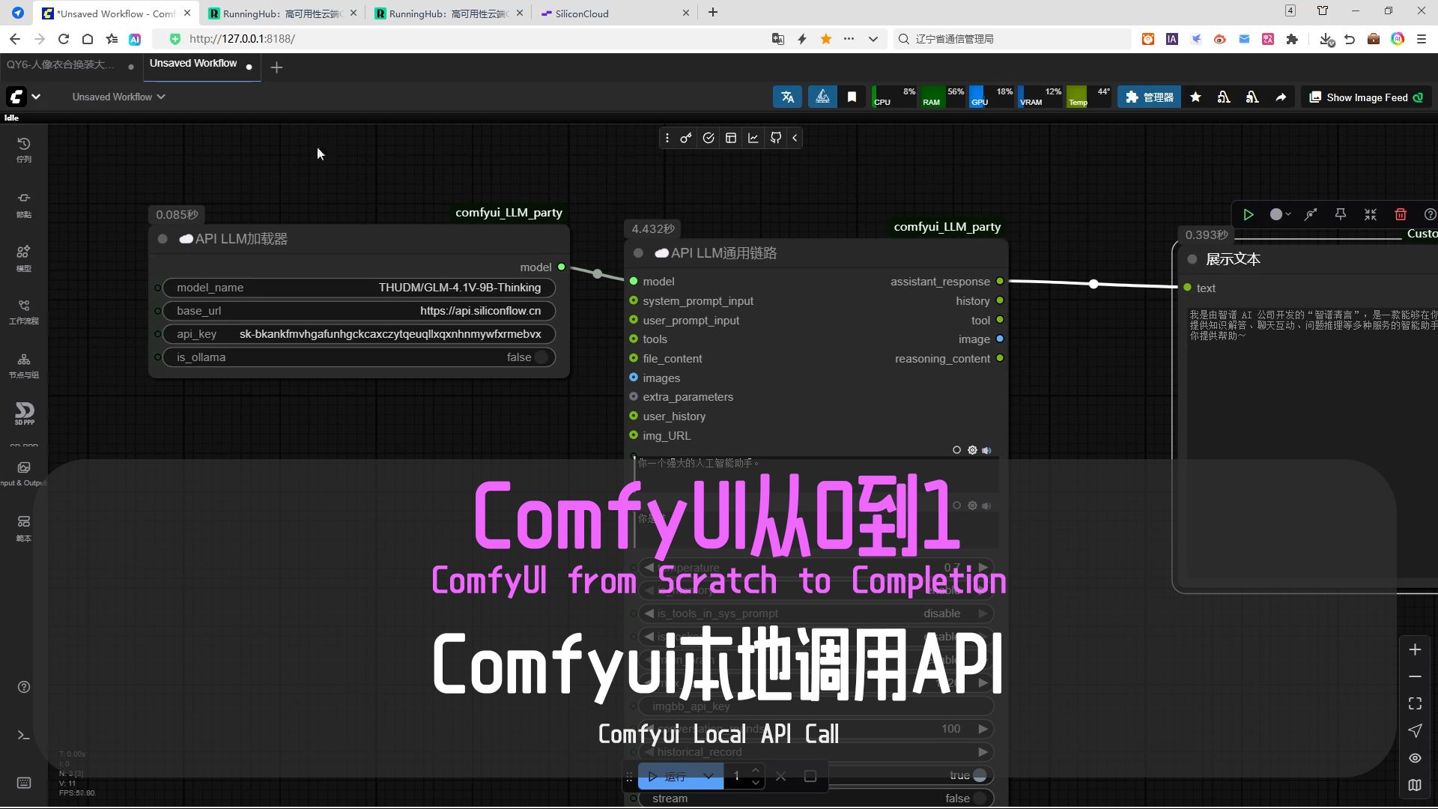1438x809 pixels.
Task: Expand the ComfyUI logo menu chevron
Action: coord(36,97)
